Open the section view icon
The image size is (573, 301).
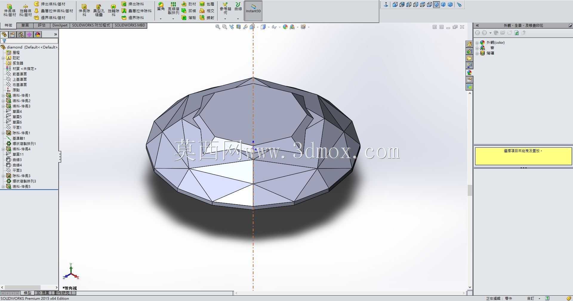tap(238, 27)
